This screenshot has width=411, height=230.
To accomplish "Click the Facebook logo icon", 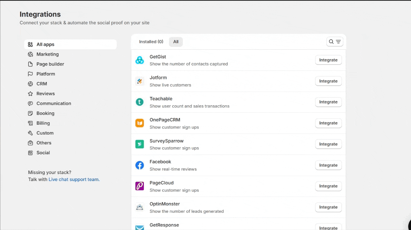I will coord(140,165).
